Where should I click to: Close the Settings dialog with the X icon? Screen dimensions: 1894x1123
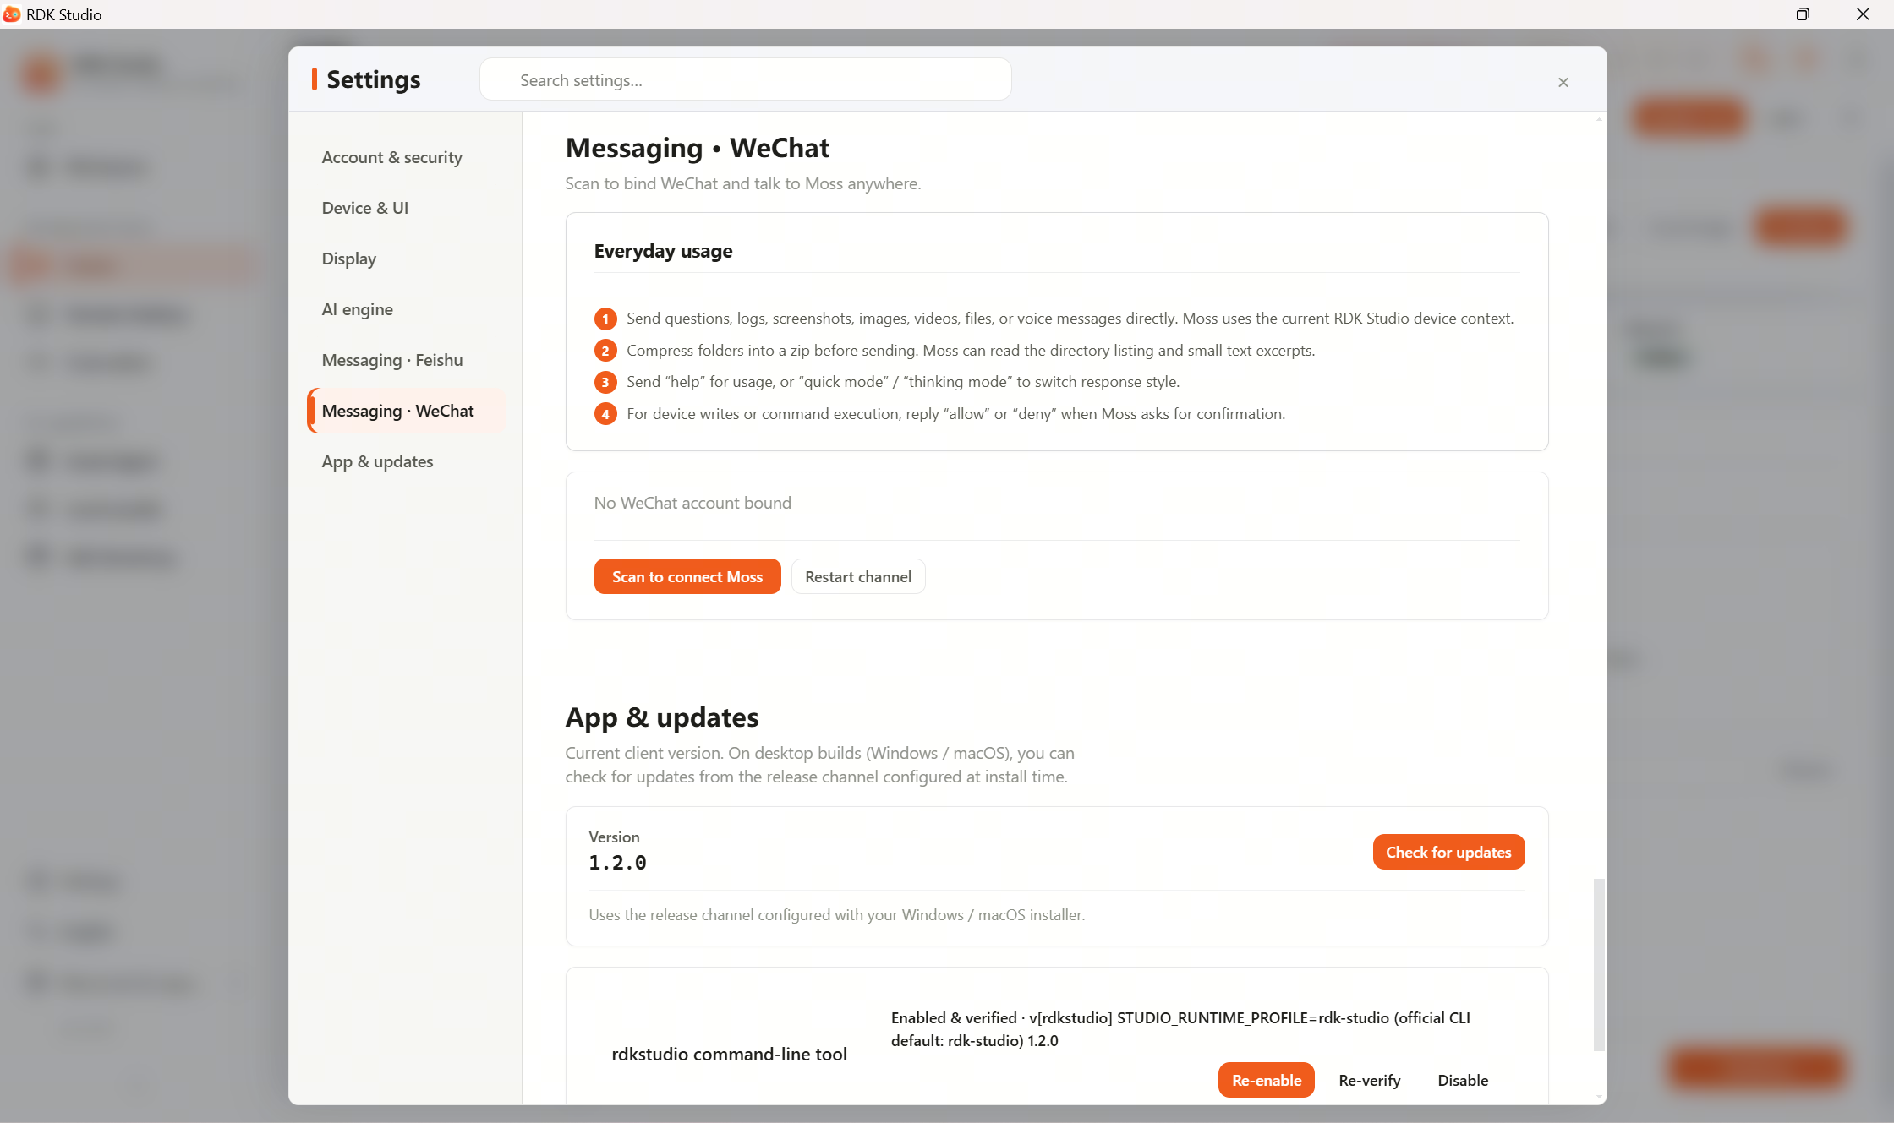point(1563,82)
